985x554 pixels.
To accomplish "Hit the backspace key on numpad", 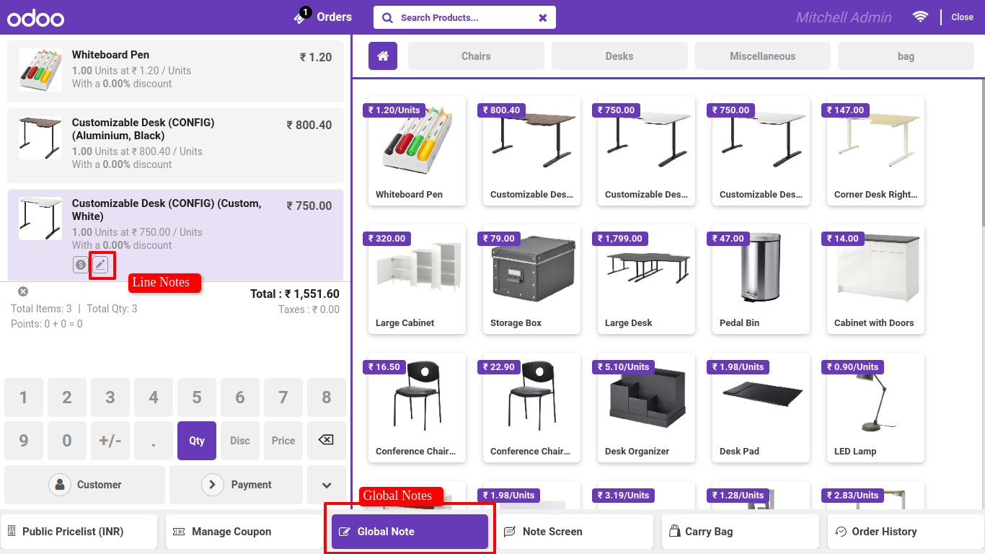I will [326, 440].
